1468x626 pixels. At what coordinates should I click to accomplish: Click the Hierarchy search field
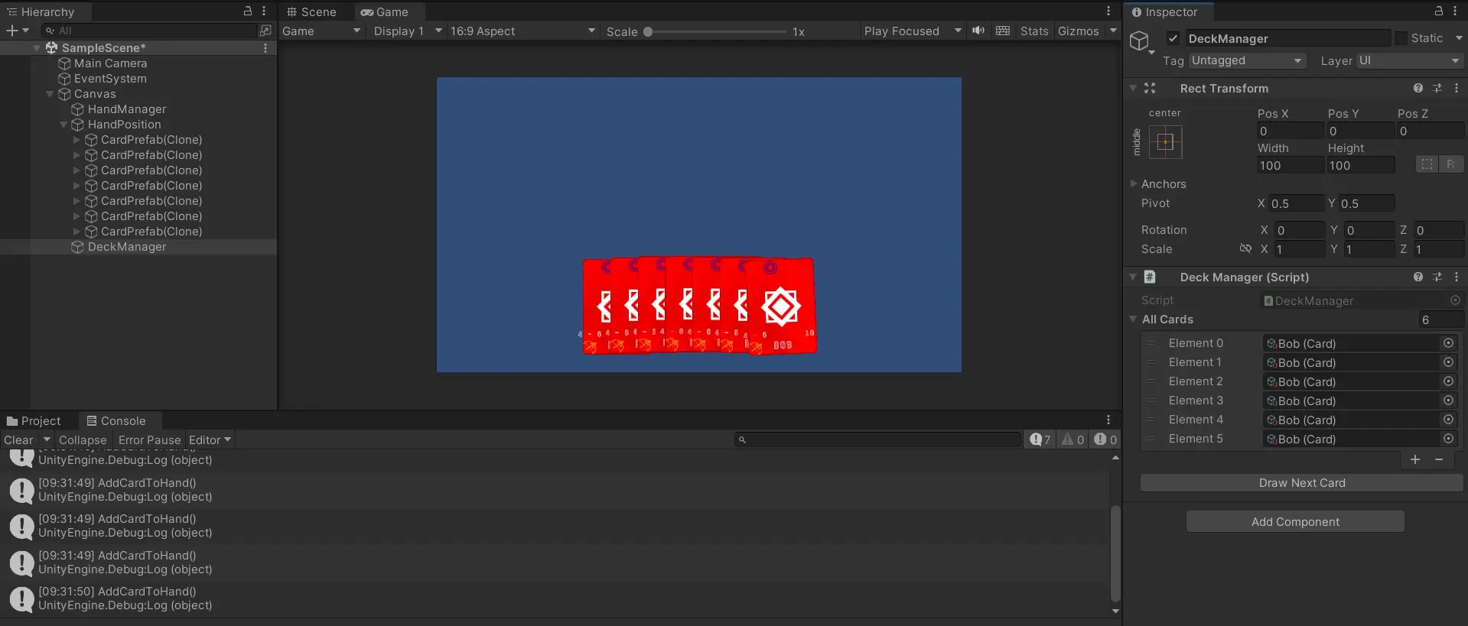click(x=149, y=31)
